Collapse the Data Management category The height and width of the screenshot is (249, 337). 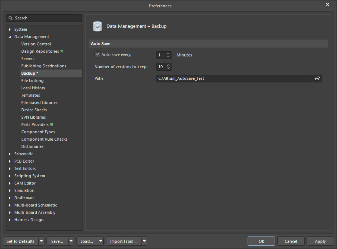click(x=10, y=37)
